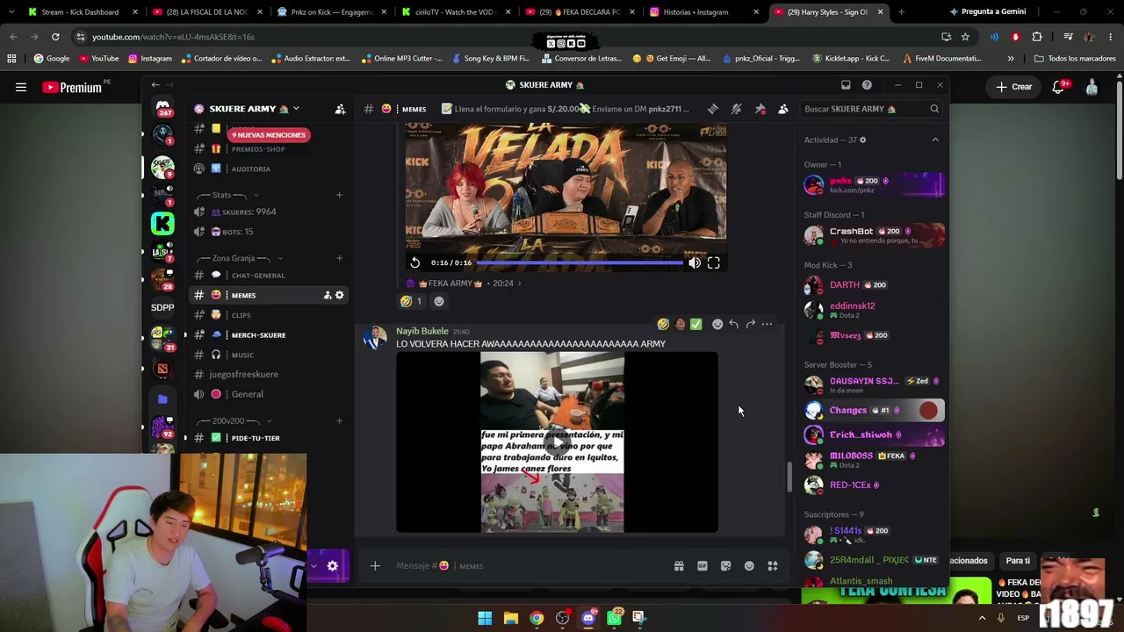The image size is (1124, 632).
Task: Open more options for Nayib Bukele message
Action: click(x=767, y=325)
